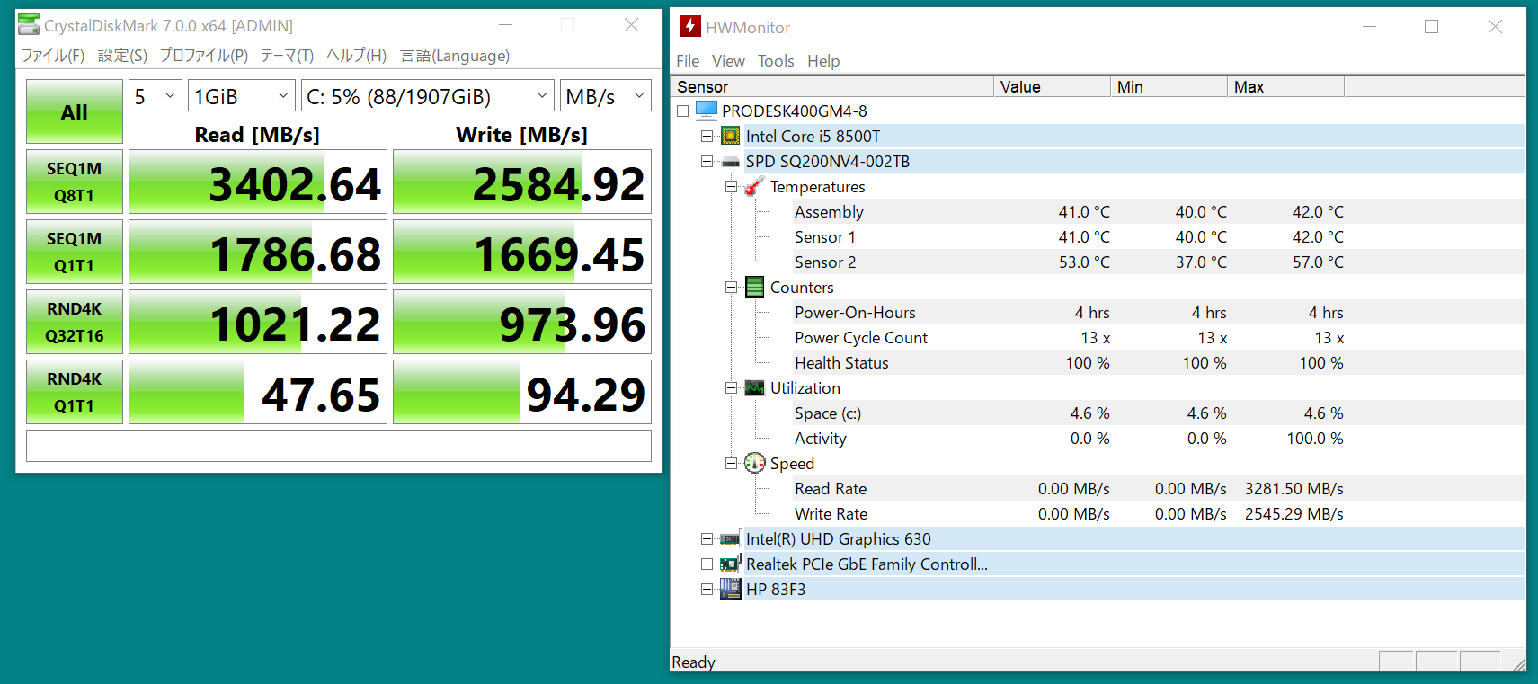Expand the Intel Core i5 8500T node
The height and width of the screenshot is (684, 1538).
pyautogui.click(x=707, y=137)
